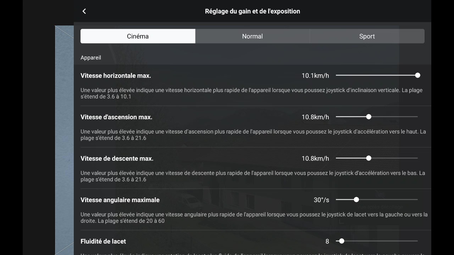Click the Vitesse d'ascension max. slider handle

[x=369, y=117]
